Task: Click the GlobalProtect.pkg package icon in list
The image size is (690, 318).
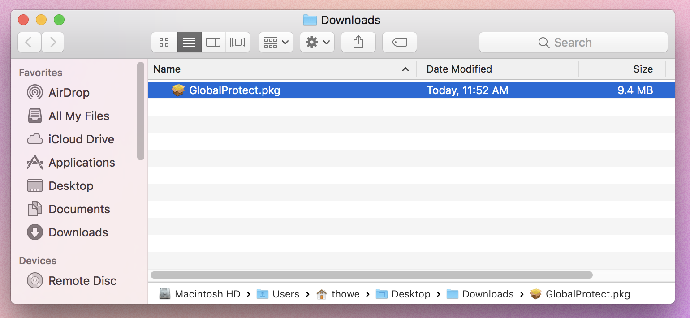Action: (178, 90)
